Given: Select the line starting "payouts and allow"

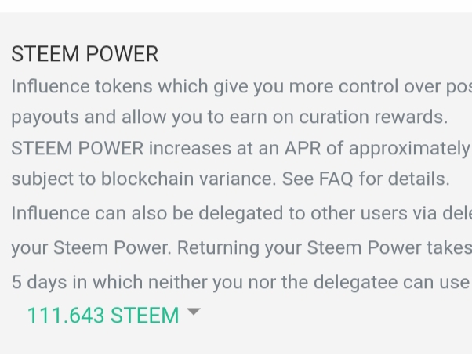Looking at the screenshot, I should (x=229, y=117).
